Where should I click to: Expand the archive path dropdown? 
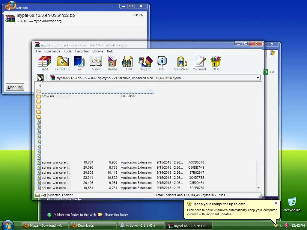tap(258, 78)
